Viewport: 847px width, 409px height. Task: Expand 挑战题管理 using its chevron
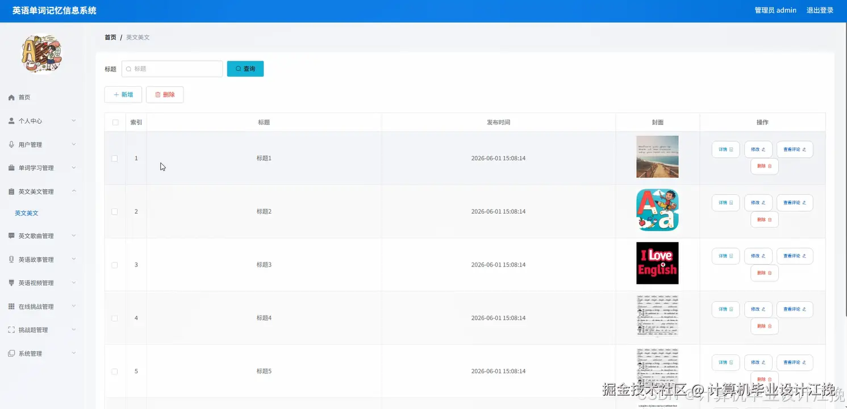tap(74, 330)
